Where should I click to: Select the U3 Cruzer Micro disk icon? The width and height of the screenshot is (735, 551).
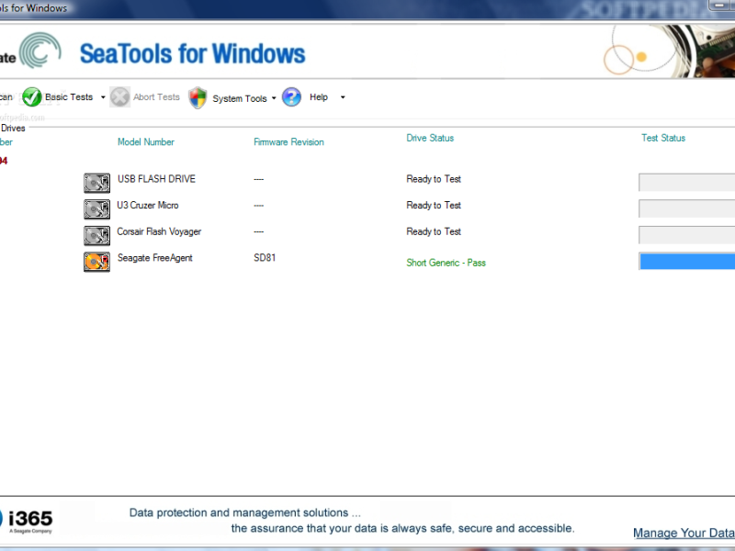pos(97,209)
